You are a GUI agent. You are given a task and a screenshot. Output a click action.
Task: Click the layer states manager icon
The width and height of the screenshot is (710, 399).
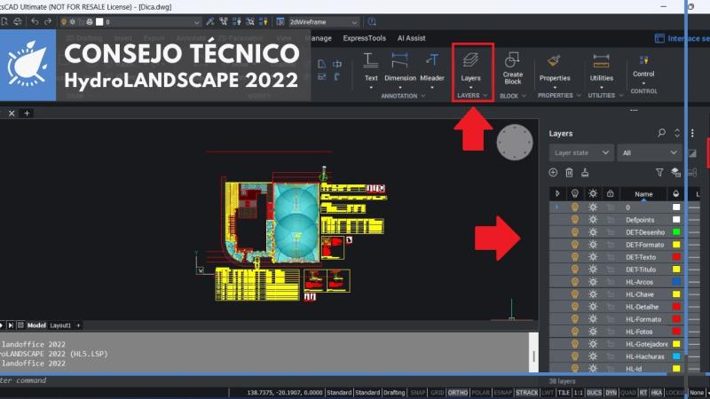[675, 172]
